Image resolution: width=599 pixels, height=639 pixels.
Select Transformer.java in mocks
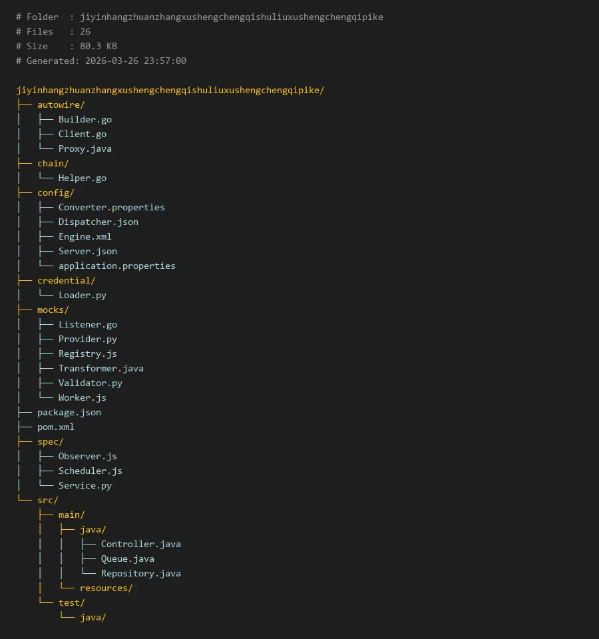coord(100,368)
